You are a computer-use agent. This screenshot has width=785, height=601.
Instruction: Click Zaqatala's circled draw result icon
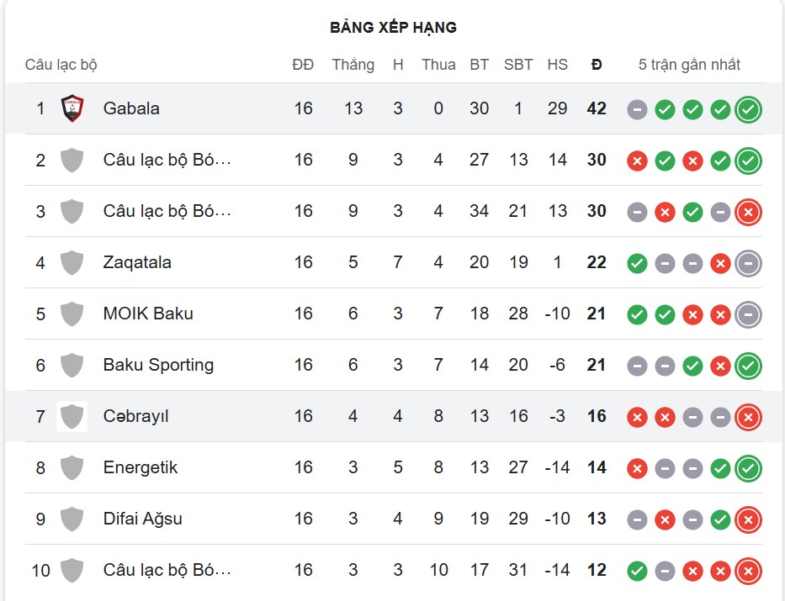click(x=747, y=264)
